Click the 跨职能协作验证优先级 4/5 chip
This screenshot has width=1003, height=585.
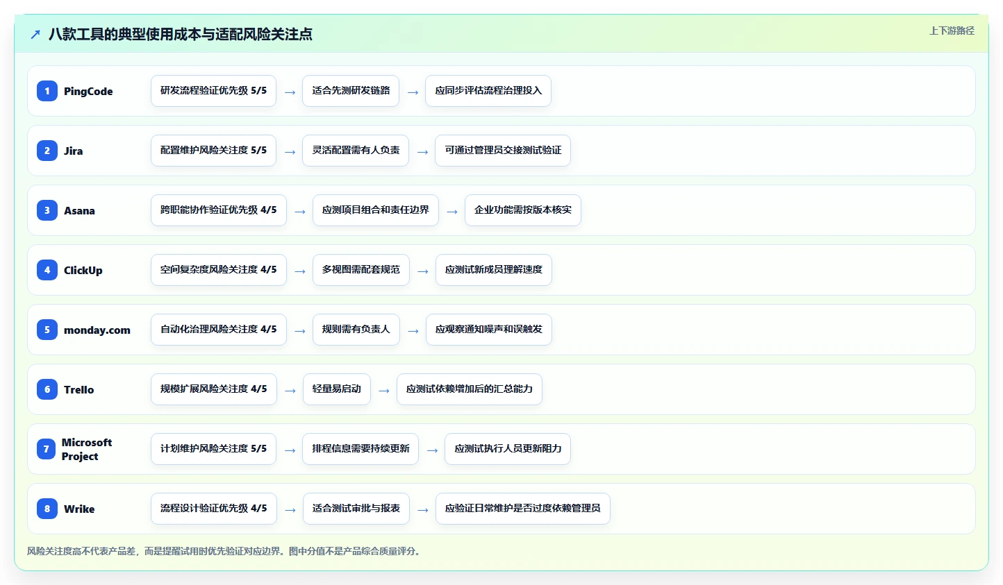tap(219, 210)
